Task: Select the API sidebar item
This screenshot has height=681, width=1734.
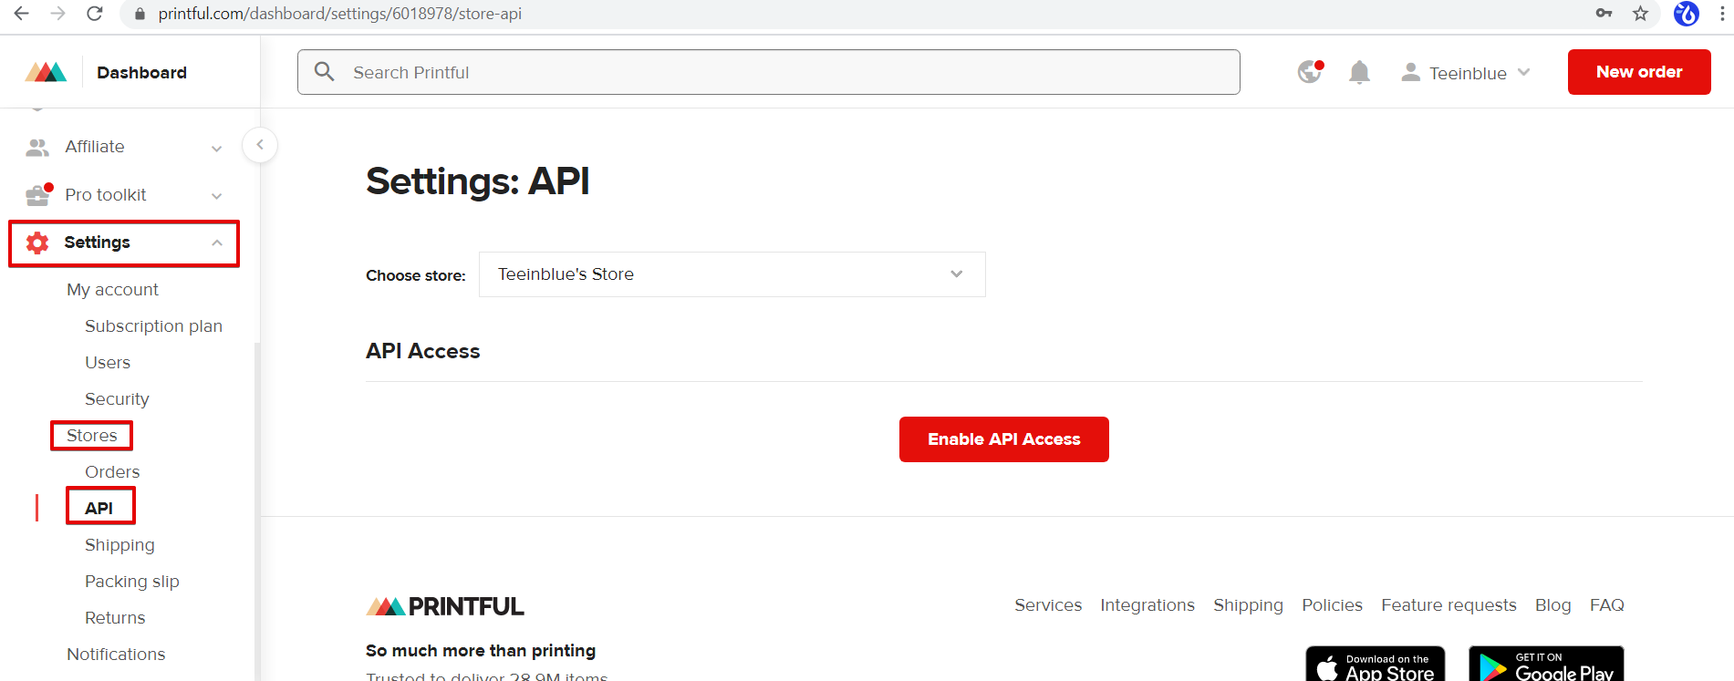Action: [x=99, y=509]
